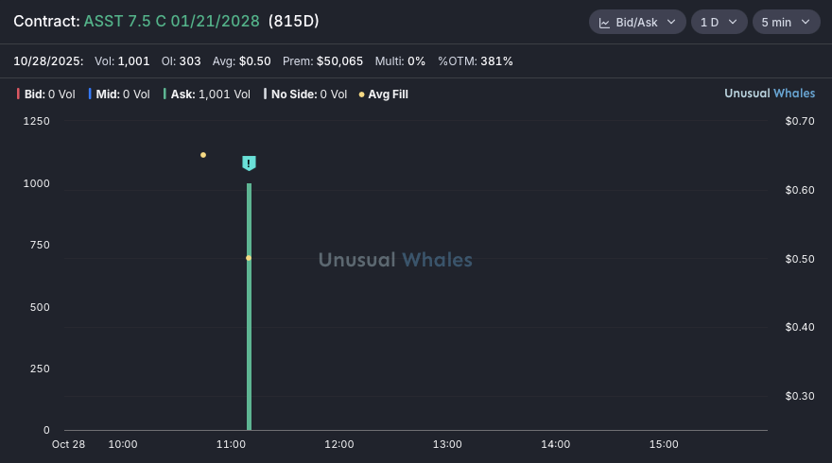
Task: Click the 10/28/2025 date label
Action: (48, 61)
